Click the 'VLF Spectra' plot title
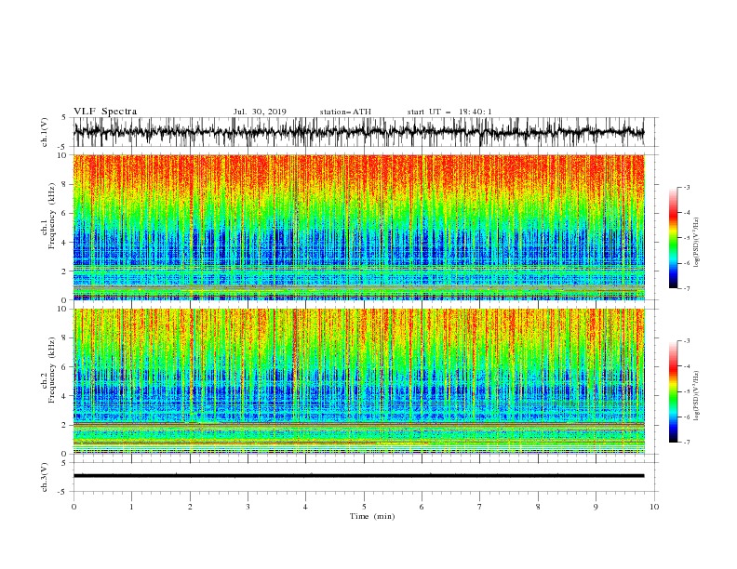 105,112
